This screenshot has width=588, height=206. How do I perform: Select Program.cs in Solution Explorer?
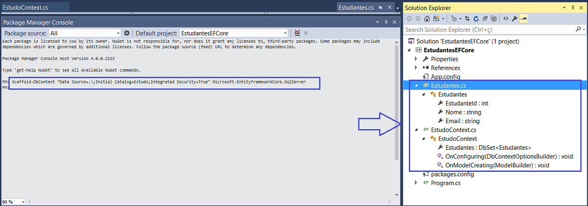(446, 183)
